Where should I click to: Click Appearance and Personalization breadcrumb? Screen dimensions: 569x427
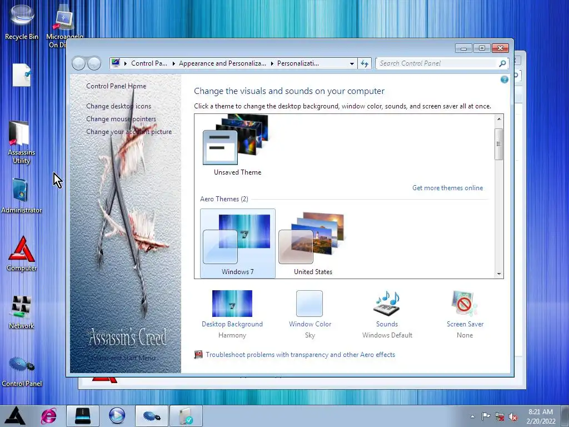coord(222,63)
